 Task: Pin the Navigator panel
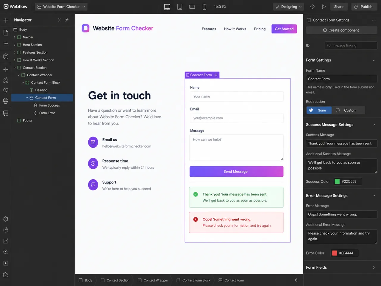[67, 20]
